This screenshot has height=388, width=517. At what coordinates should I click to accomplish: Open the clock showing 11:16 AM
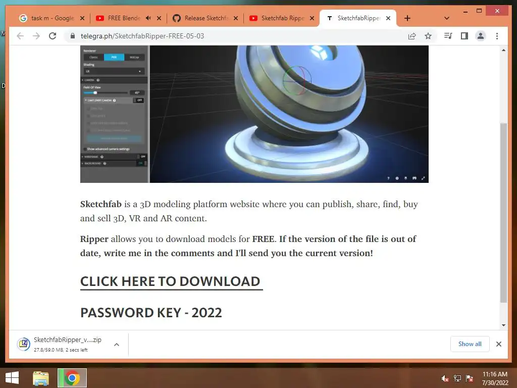[x=495, y=378]
